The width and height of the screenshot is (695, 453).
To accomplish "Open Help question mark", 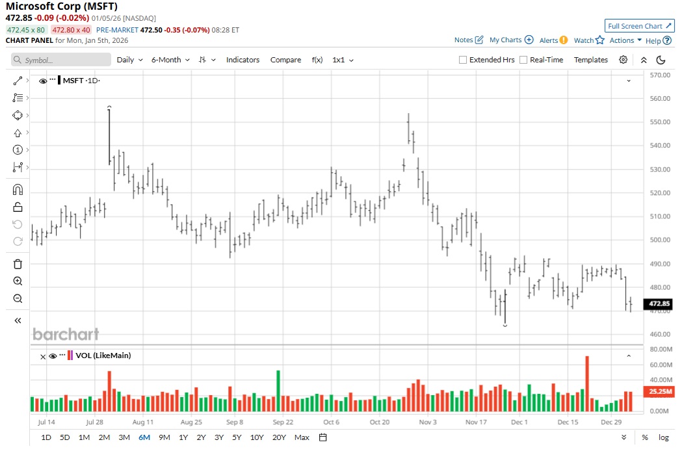I will pos(667,40).
